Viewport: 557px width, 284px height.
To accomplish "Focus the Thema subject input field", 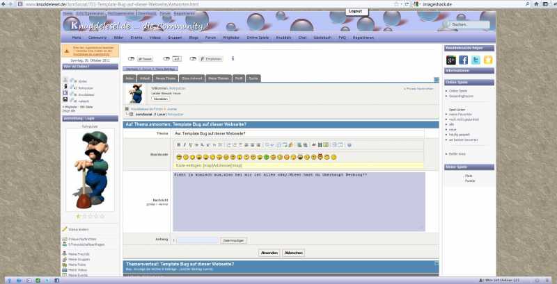I will 299,133.
